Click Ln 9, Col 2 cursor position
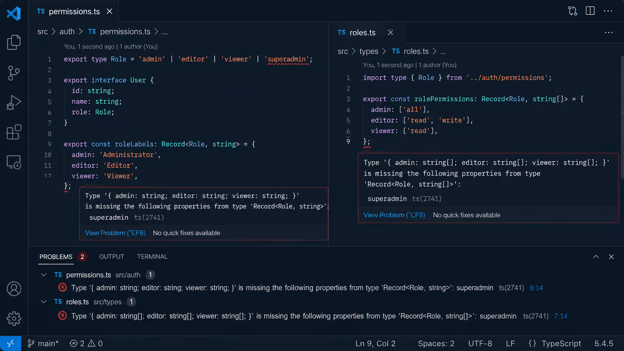624x351 pixels. [x=375, y=343]
